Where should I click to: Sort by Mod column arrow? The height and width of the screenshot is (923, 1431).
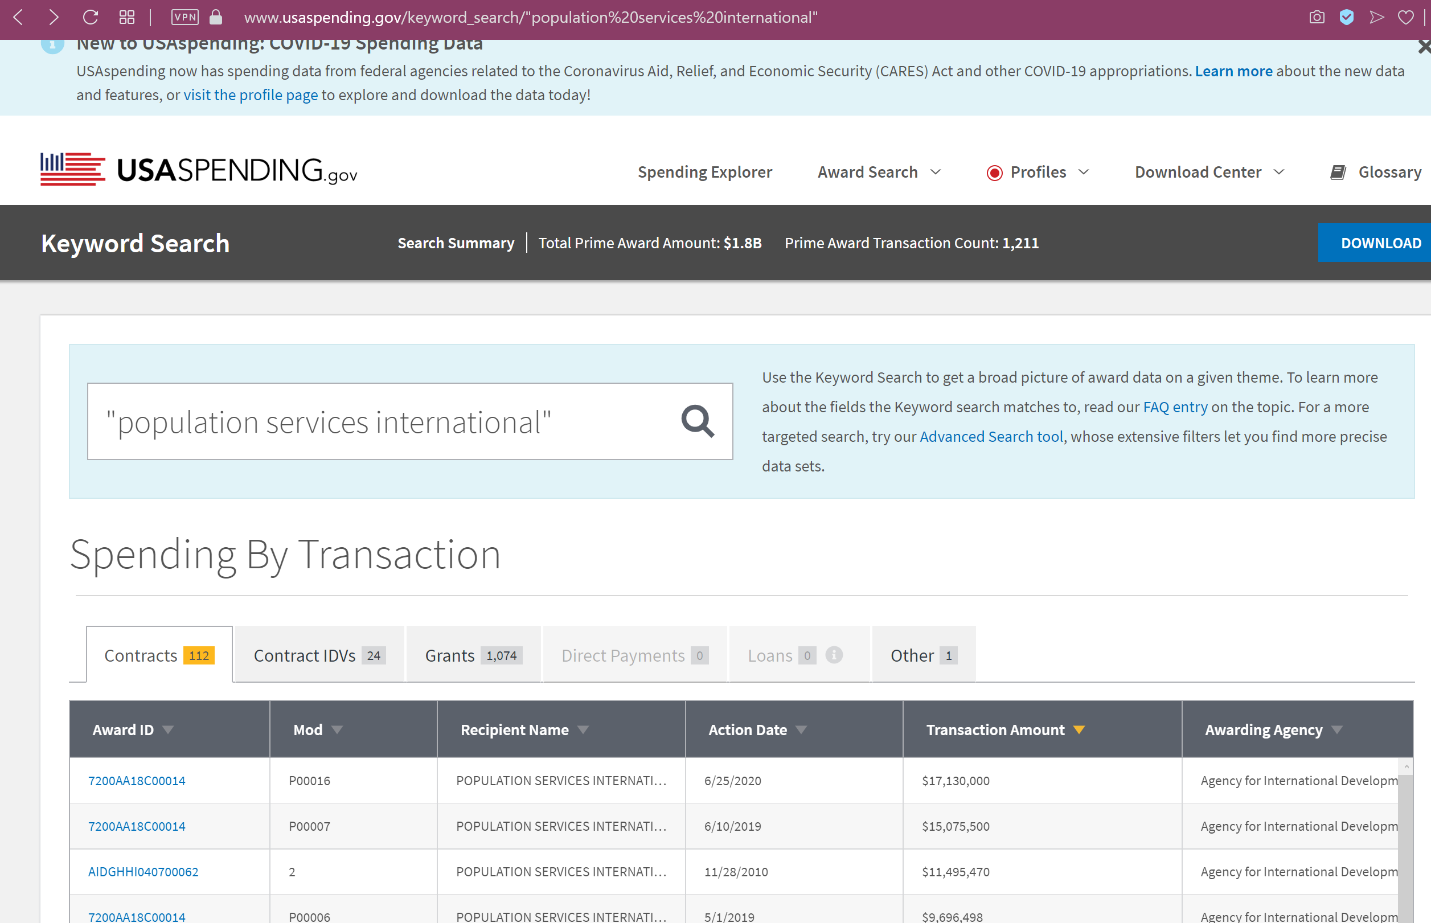click(x=337, y=730)
